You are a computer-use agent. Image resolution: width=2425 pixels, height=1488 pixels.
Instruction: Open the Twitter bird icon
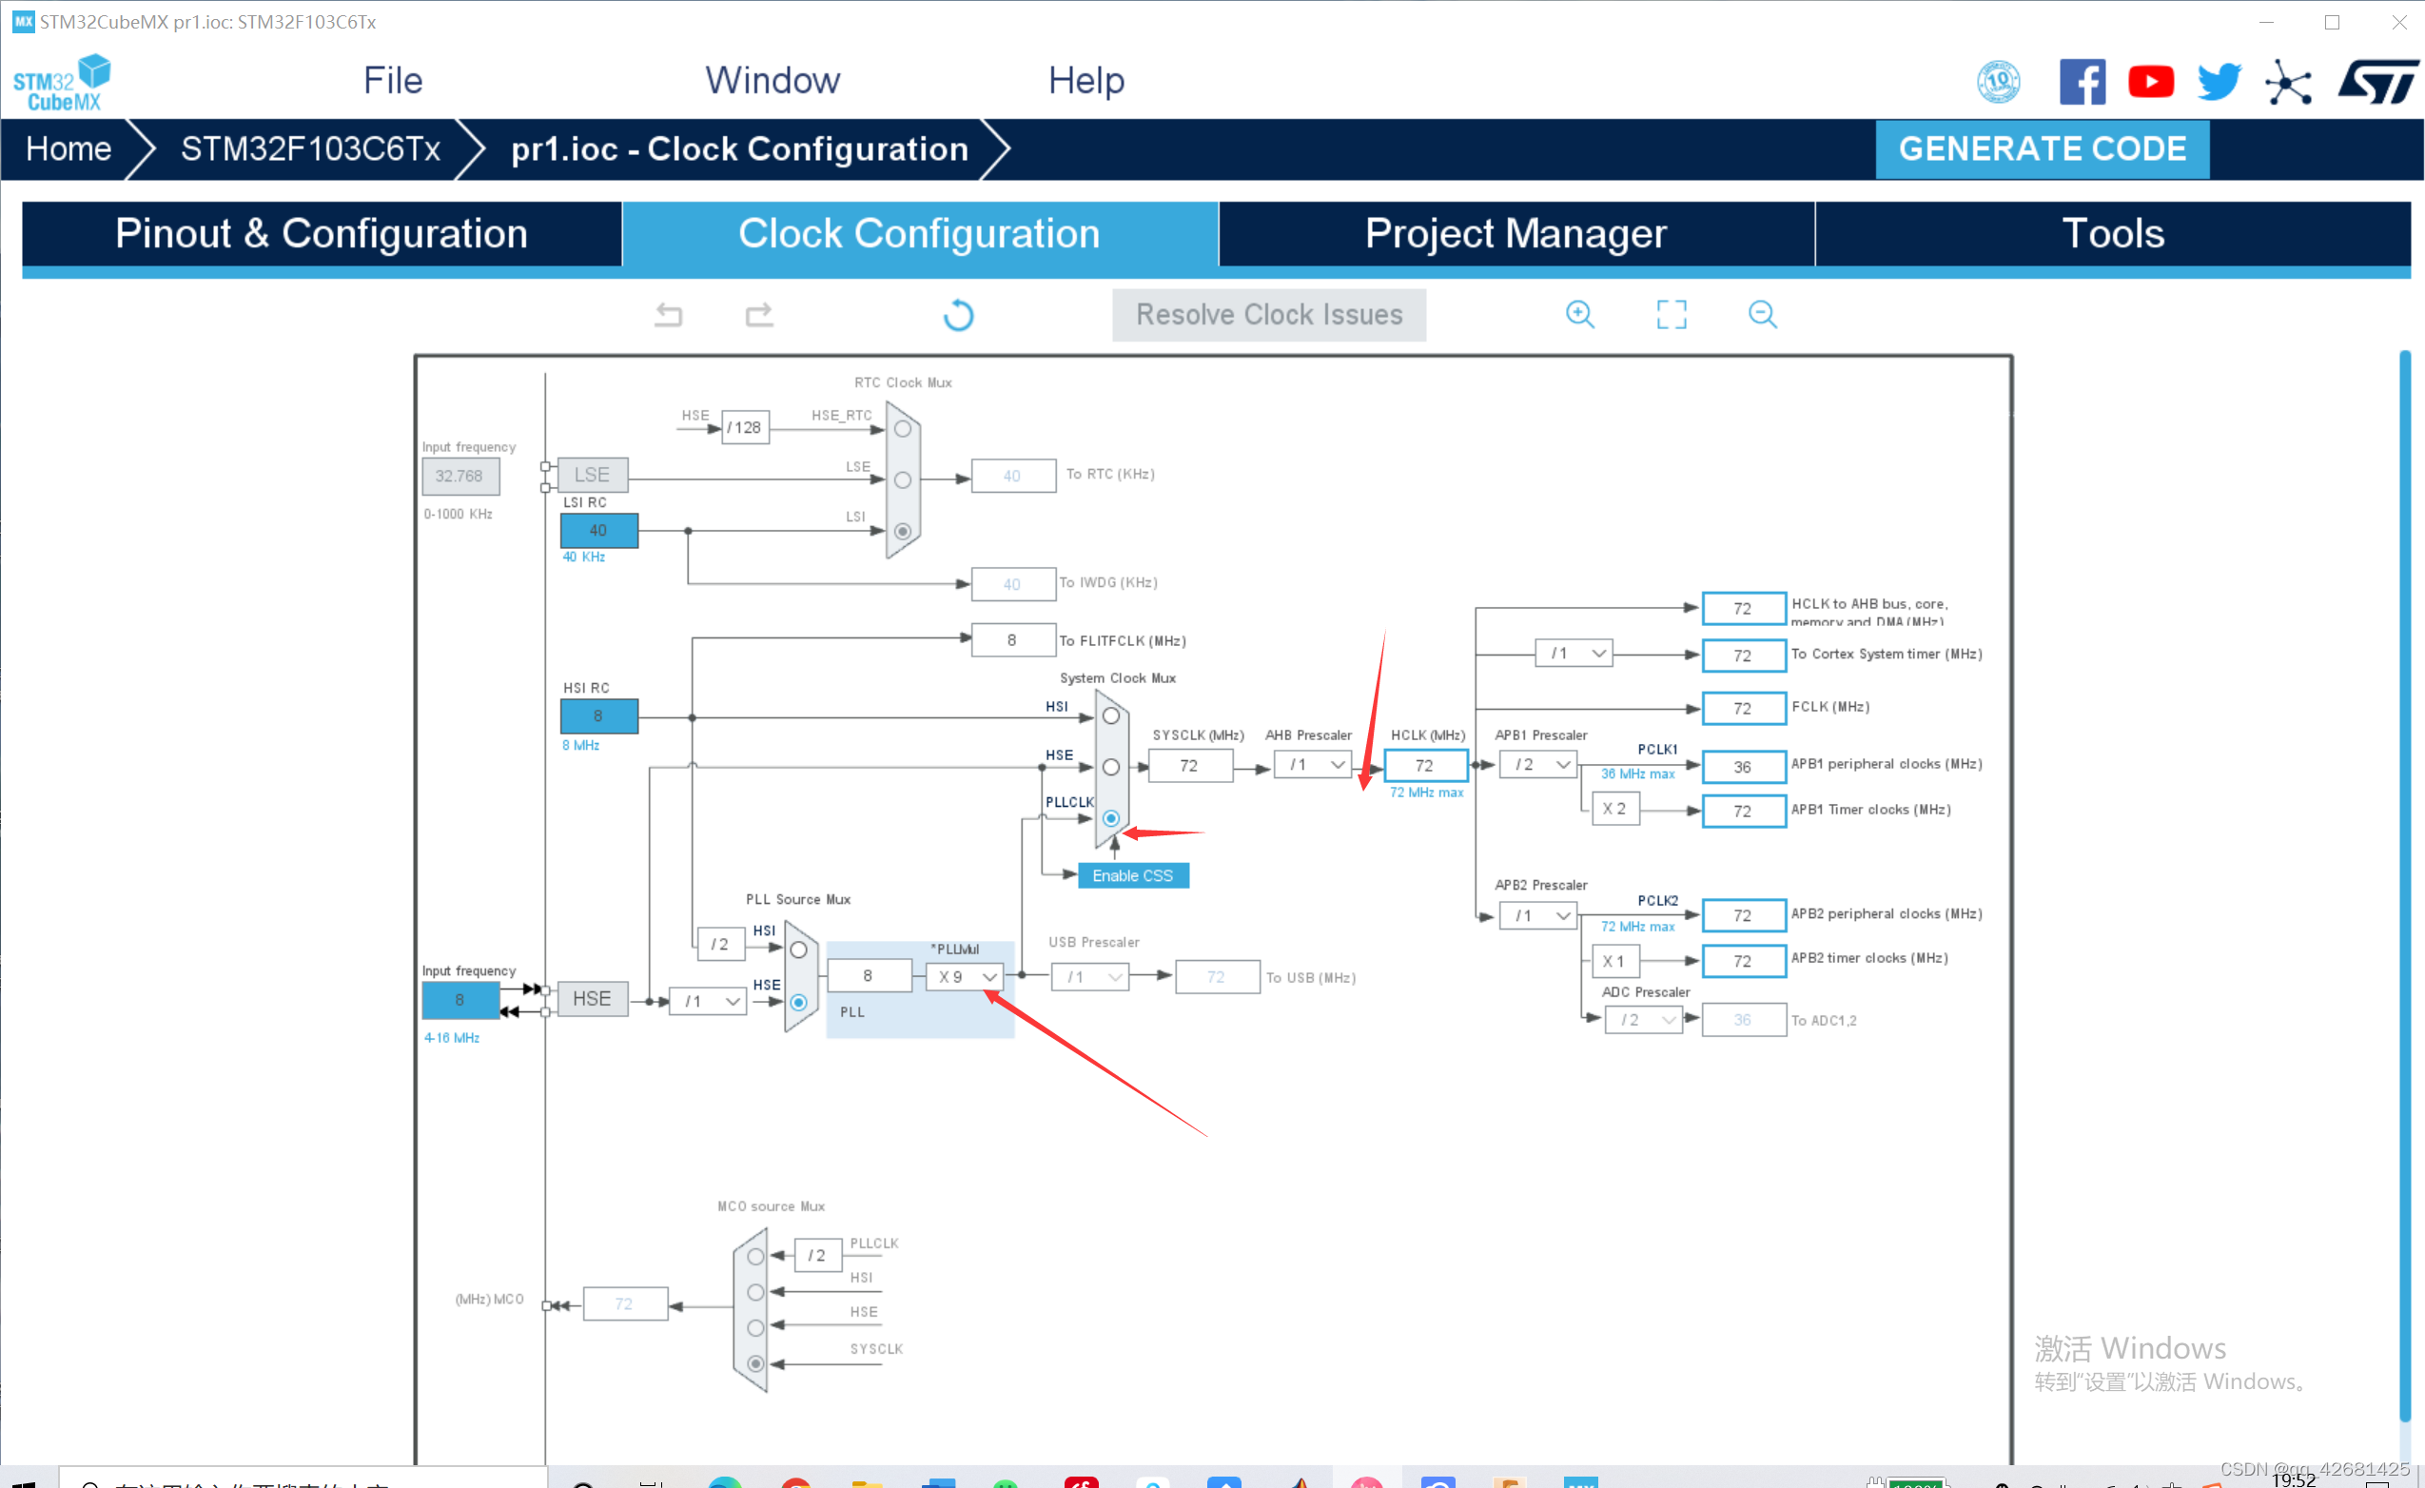point(2220,82)
